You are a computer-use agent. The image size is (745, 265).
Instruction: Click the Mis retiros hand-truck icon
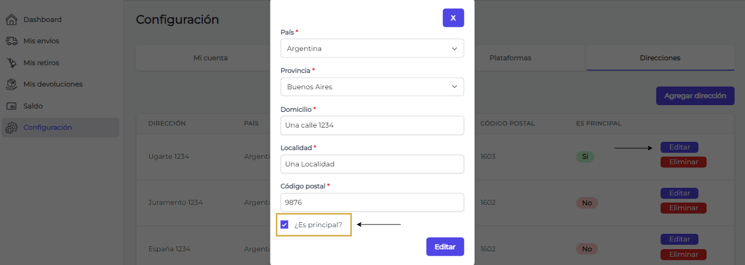point(12,63)
